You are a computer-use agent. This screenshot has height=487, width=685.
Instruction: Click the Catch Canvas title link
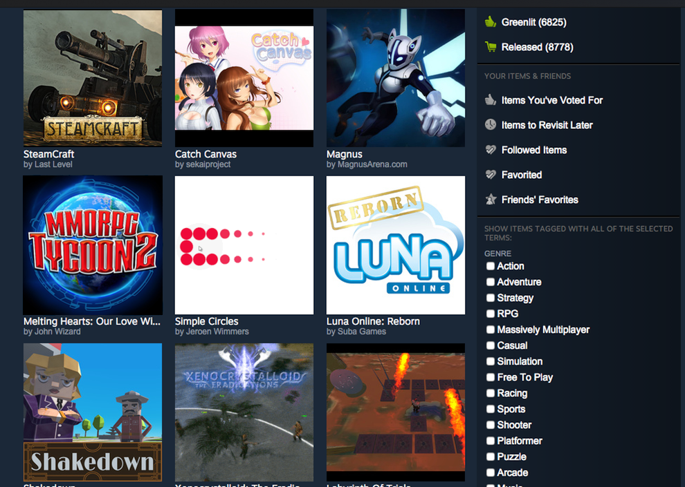205,154
